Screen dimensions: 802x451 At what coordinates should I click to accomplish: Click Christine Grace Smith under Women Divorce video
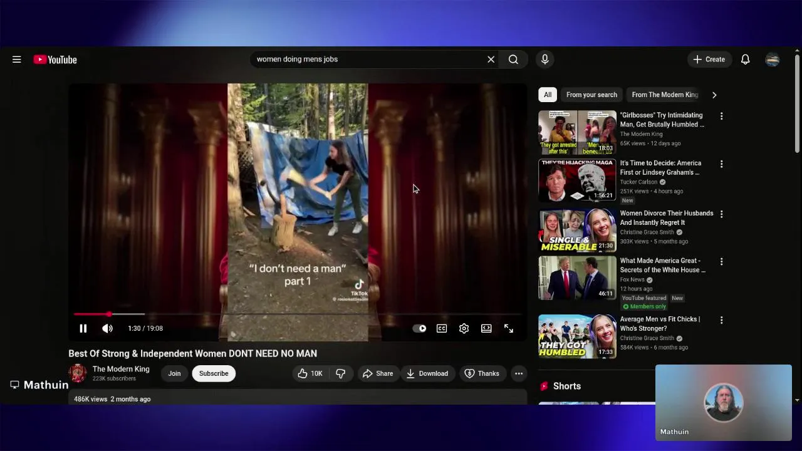click(x=647, y=232)
